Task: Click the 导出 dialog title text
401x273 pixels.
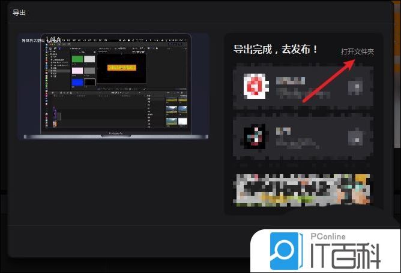Action: coord(19,13)
